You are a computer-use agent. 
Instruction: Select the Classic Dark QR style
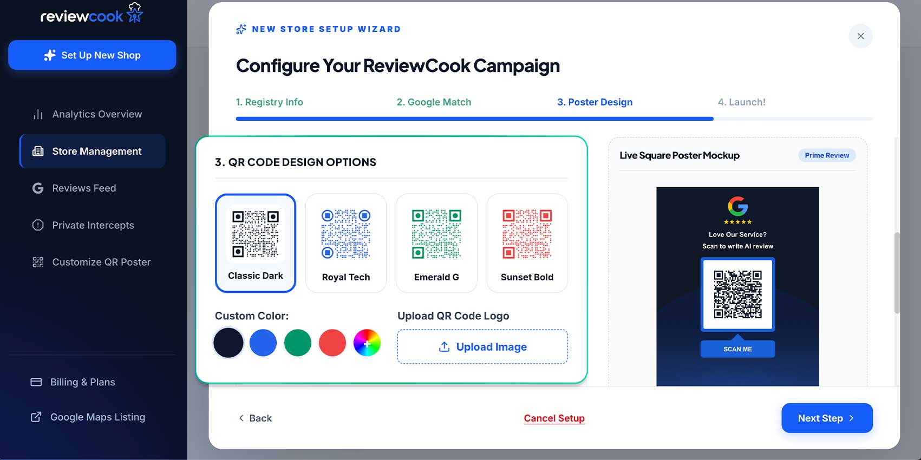pos(256,243)
